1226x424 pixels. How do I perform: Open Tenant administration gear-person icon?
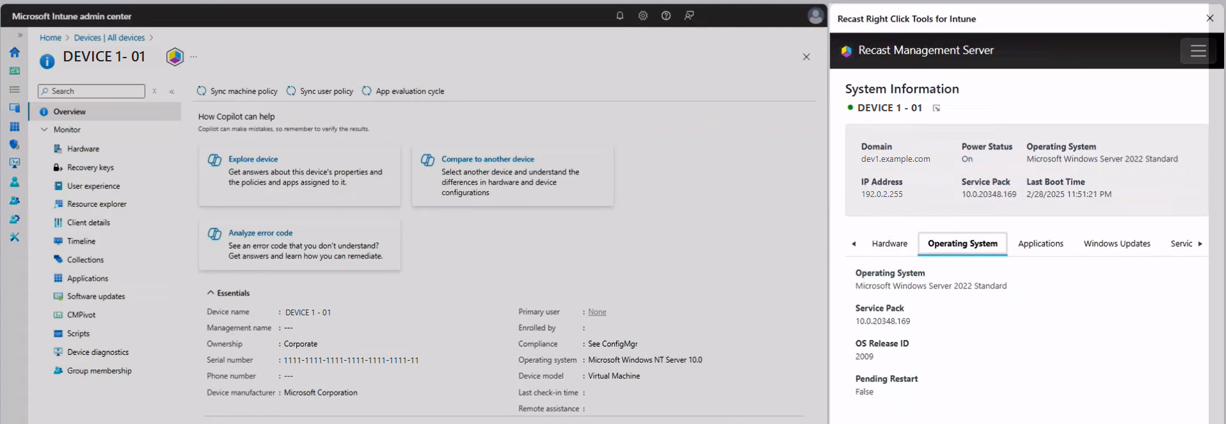pyautogui.click(x=14, y=219)
